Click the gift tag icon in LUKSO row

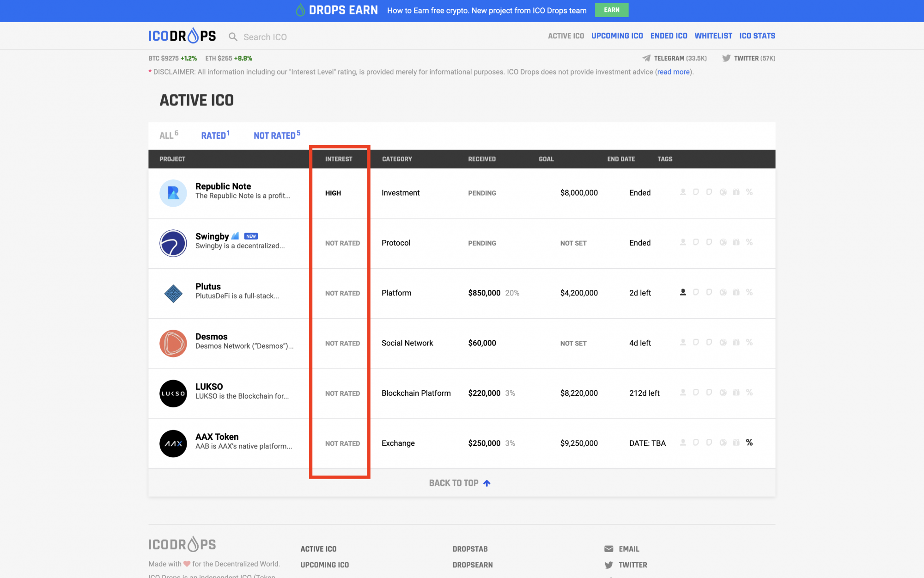coord(736,392)
